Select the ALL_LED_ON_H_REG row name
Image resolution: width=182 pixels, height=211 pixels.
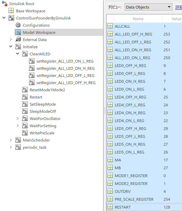click(133, 50)
